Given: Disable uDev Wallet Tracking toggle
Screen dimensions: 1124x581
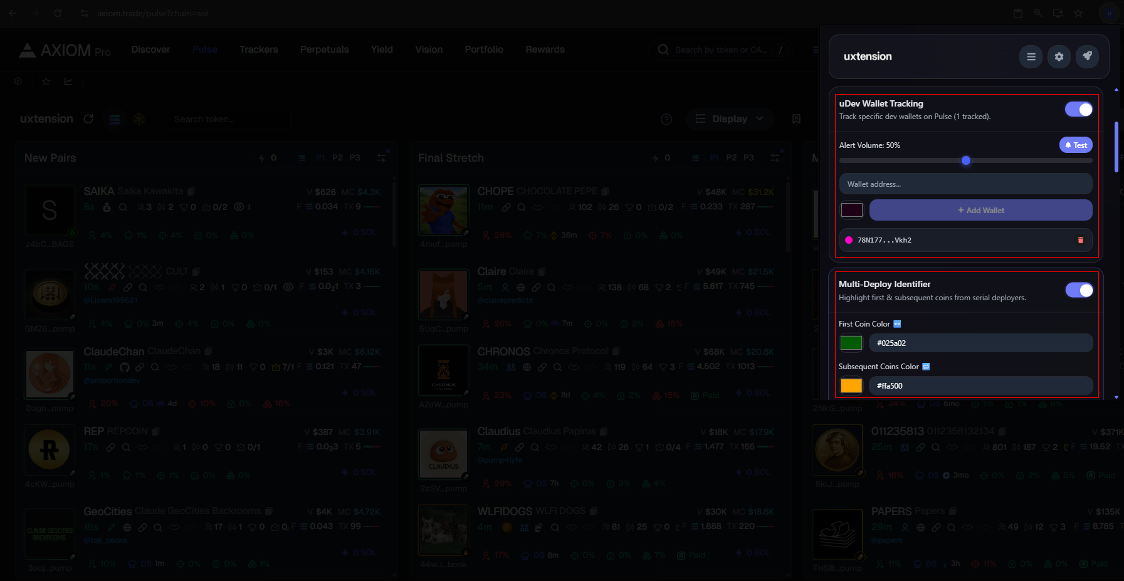Looking at the screenshot, I should pos(1078,109).
